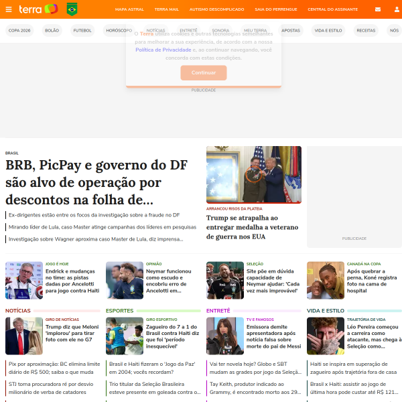Click the Brazil flag shield icon
The image size is (402, 402).
click(72, 9)
